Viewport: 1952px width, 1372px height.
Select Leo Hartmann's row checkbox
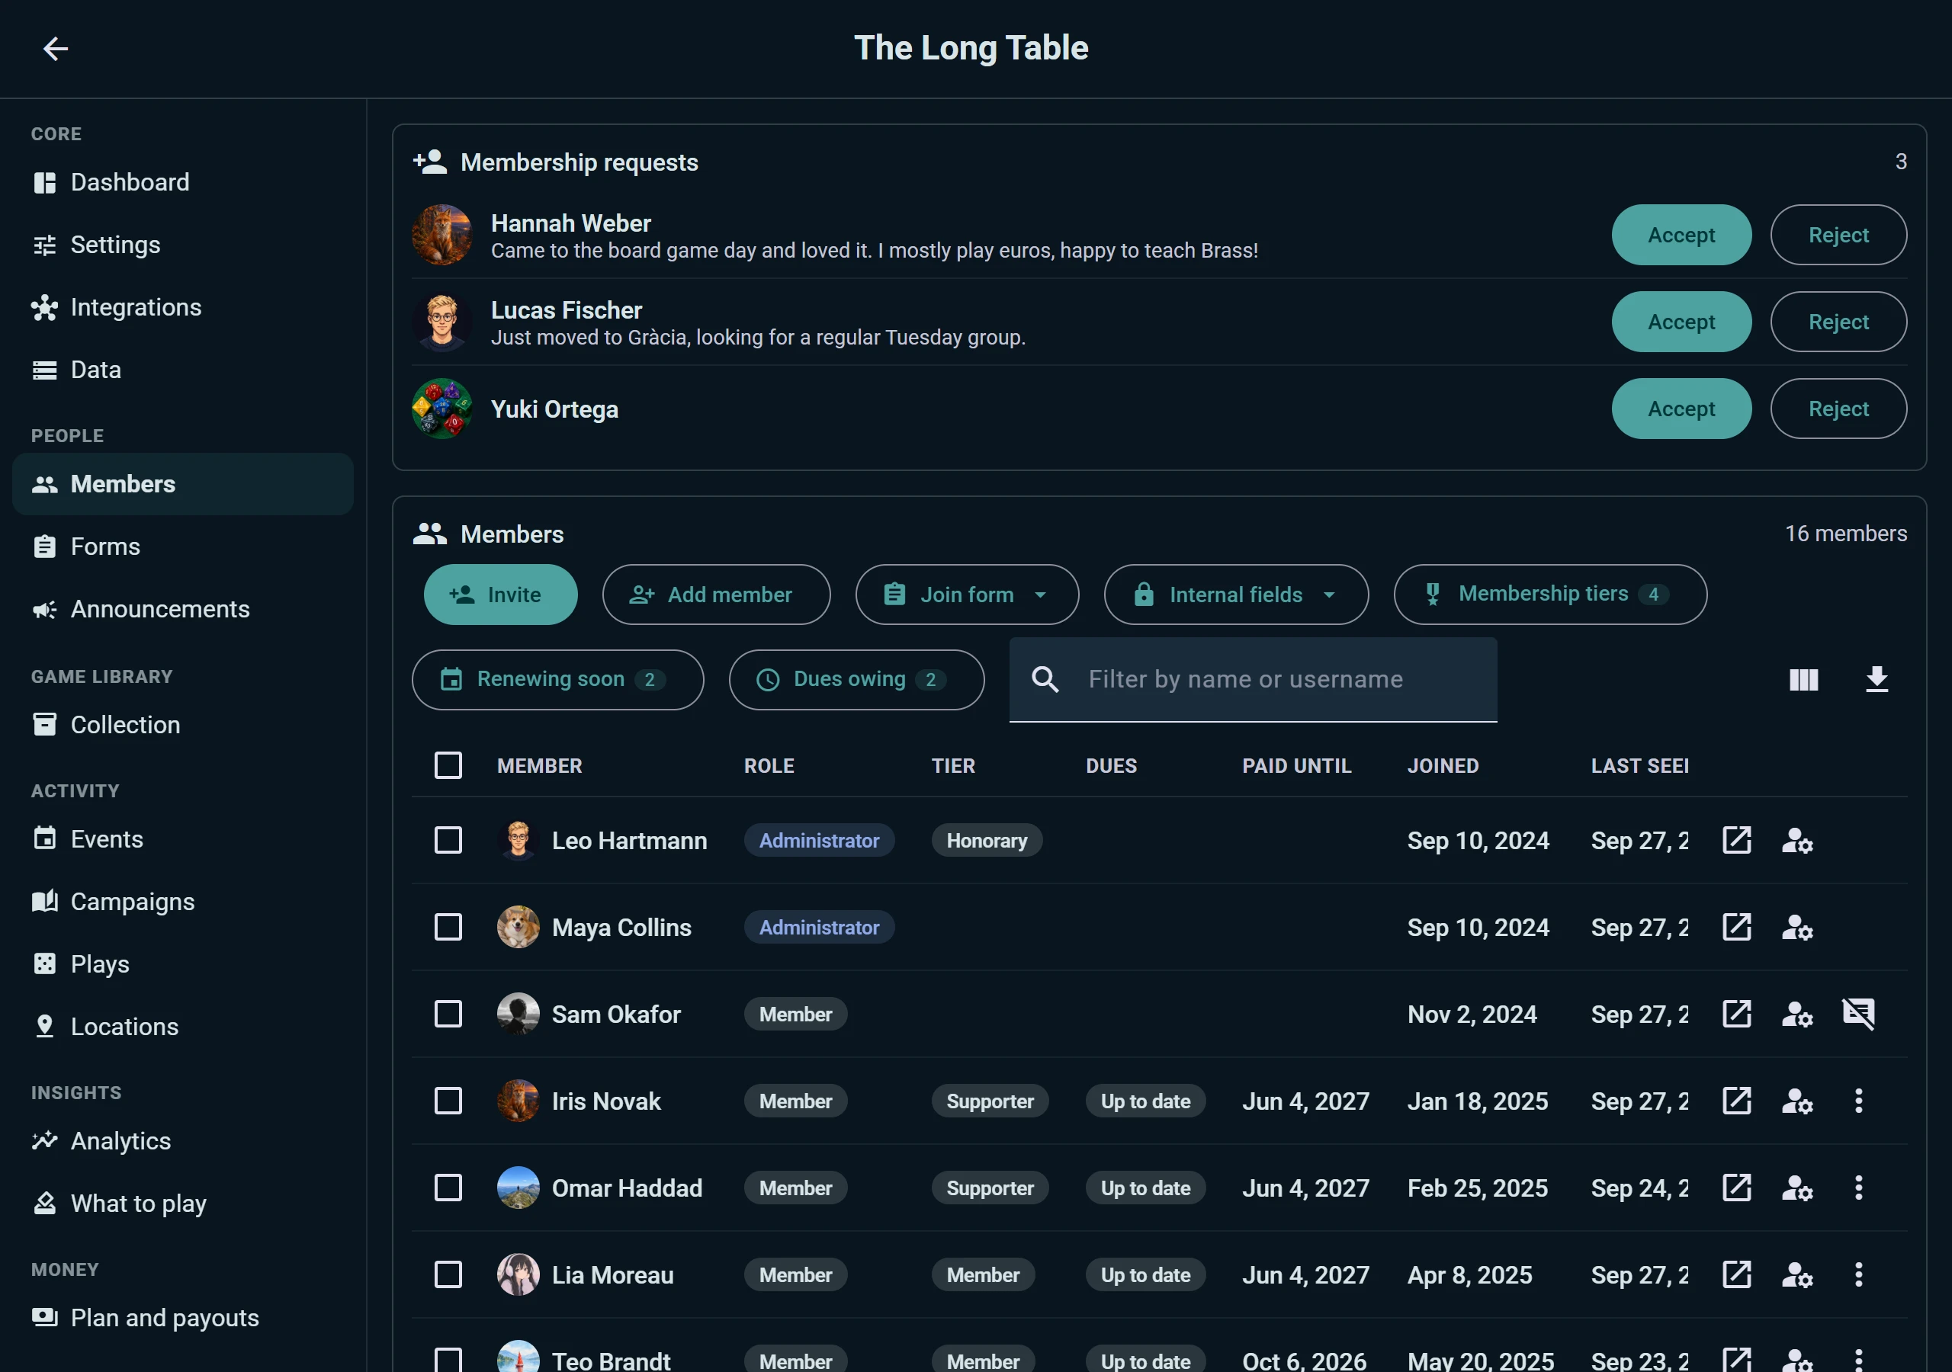448,840
